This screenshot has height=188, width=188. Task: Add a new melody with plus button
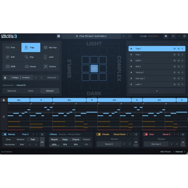coord(157,91)
